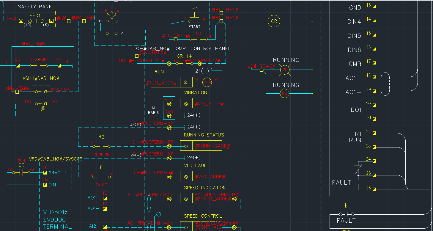Screen dimensions: 433x231
Task: Select the #DC_TB+7# wire tag
Action: [x=176, y=36]
